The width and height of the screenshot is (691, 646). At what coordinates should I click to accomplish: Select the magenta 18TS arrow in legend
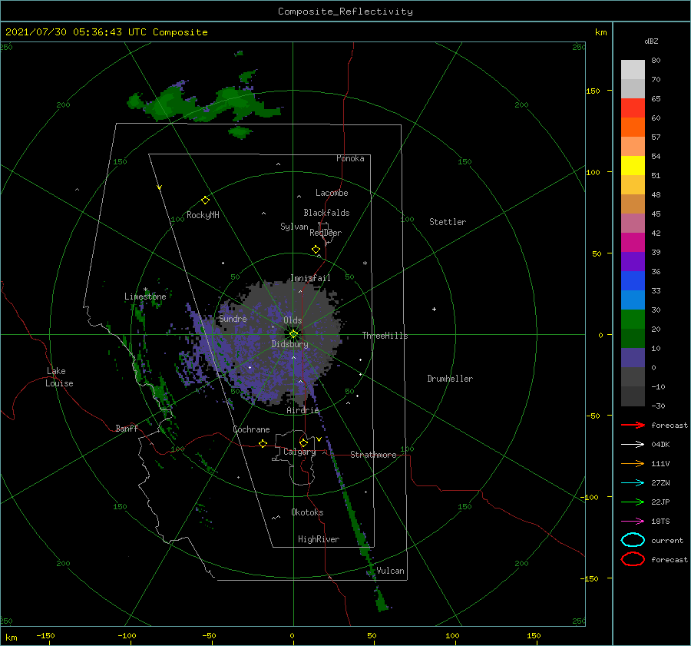coord(633,522)
